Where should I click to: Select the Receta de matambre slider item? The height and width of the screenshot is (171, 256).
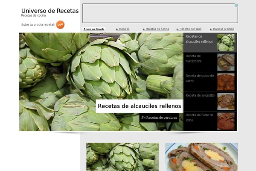point(210,62)
